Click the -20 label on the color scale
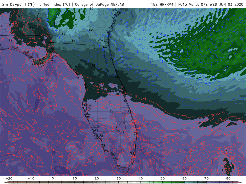The height and width of the screenshot is (184, 246). (9, 178)
